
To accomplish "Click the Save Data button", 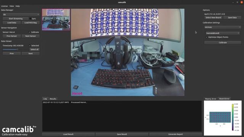I will tap(232, 18).
